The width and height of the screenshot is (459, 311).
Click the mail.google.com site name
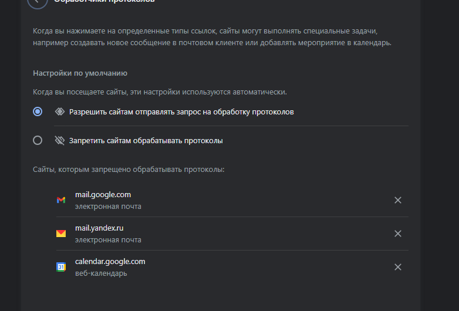(103, 195)
